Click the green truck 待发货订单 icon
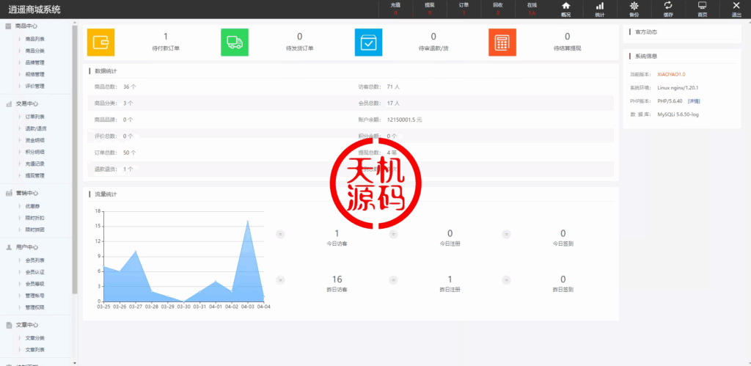The height and width of the screenshot is (366, 751). tap(235, 43)
